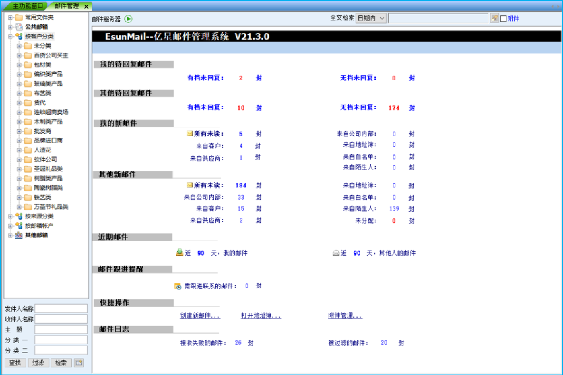Click the 其他邮箱 icon in the tree
This screenshot has width=563, height=375.
pyautogui.click(x=19, y=235)
